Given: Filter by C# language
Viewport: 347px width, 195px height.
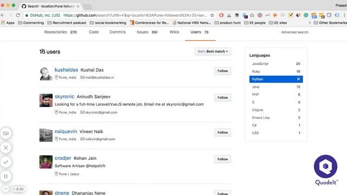Looking at the screenshot, I should (276, 125).
